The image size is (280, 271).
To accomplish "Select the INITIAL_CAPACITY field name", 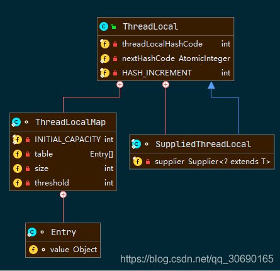I will coord(67,140).
